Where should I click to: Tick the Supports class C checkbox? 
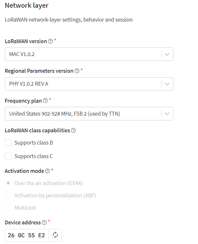8,156
